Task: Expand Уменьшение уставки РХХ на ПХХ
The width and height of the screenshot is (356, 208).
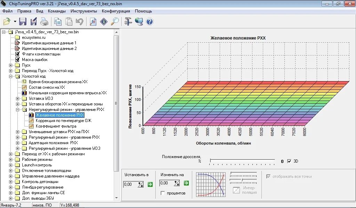Action: [17, 132]
